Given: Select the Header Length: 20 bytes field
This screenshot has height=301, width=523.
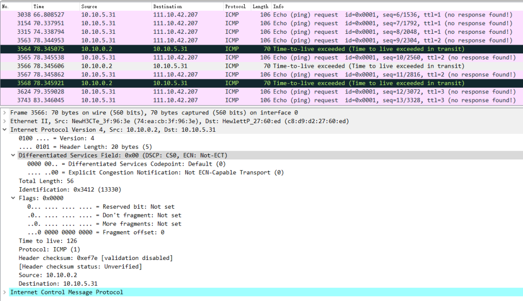Looking at the screenshot, I should 85,147.
